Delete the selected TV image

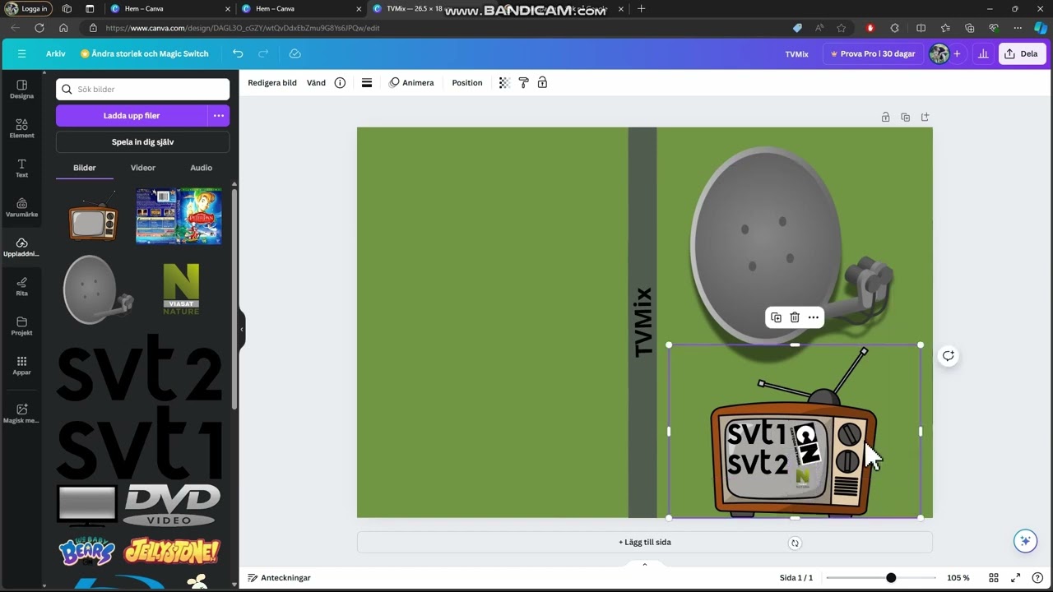click(x=795, y=317)
